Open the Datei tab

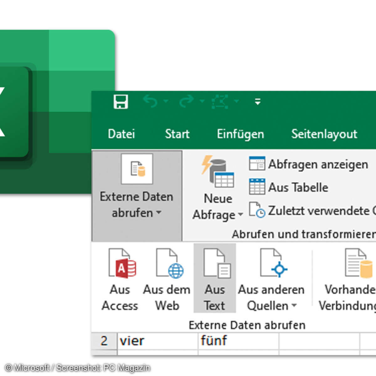click(x=121, y=134)
